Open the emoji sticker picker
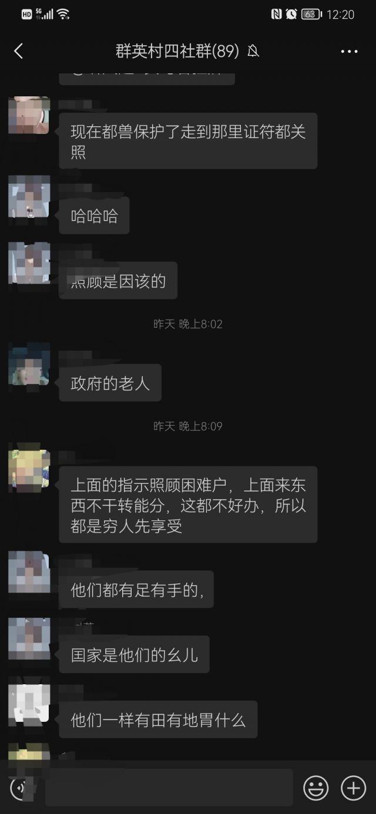 (x=315, y=788)
